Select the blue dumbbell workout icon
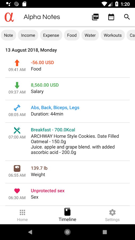Screen dimensions: 135x240 17,108
